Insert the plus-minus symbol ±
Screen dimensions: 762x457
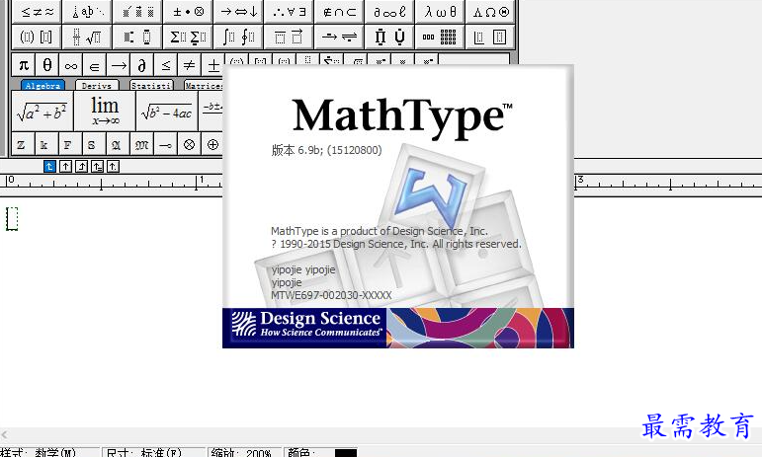pos(212,65)
